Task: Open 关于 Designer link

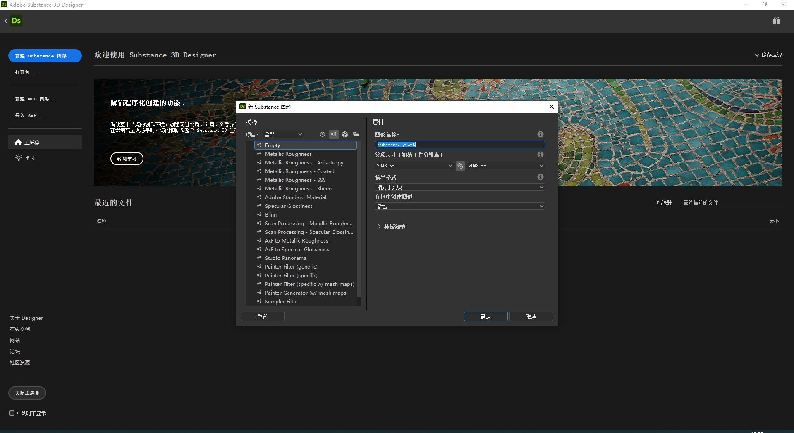Action: (x=26, y=318)
